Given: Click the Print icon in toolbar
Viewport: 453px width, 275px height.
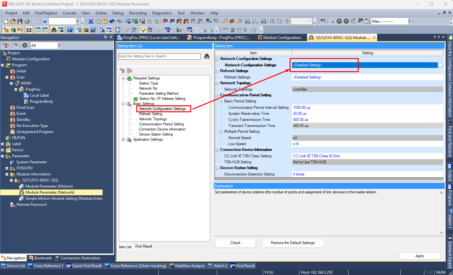Looking at the screenshot, I should pos(27,21).
